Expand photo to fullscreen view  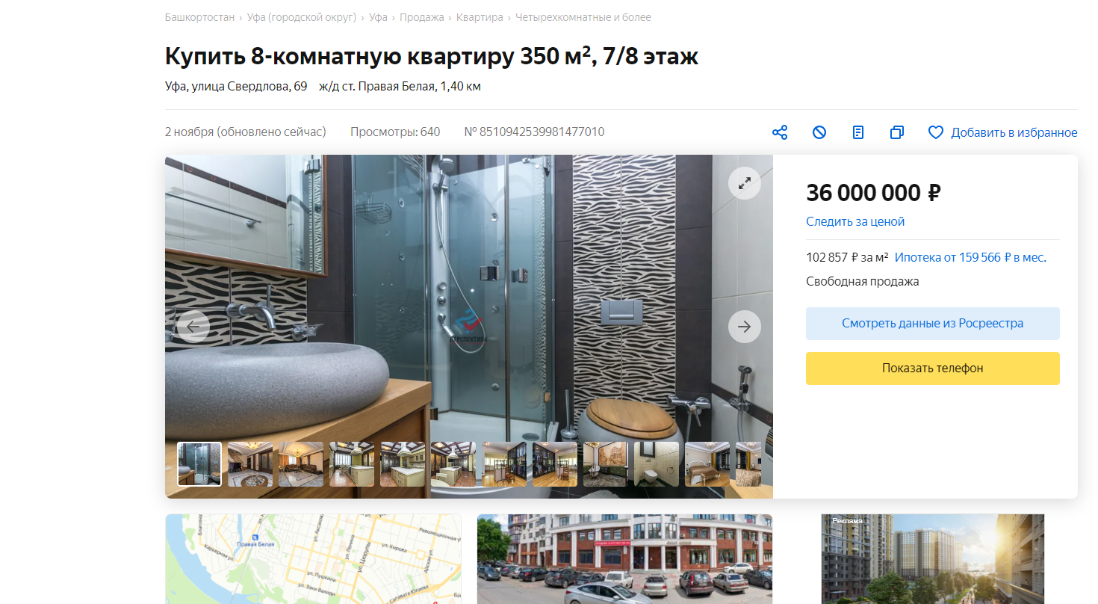click(x=745, y=183)
